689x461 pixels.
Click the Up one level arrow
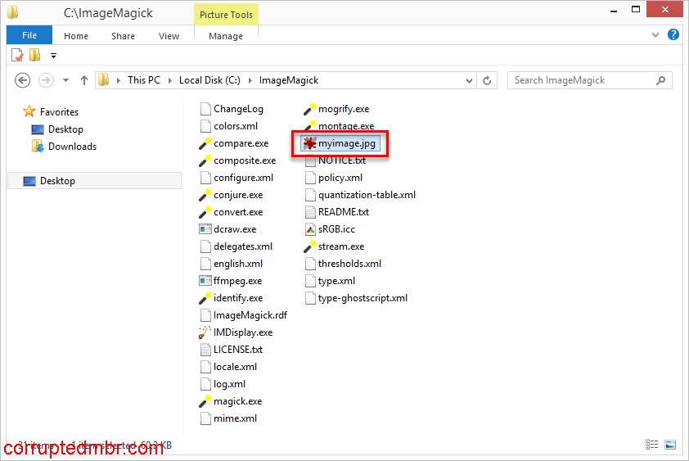pyautogui.click(x=83, y=80)
